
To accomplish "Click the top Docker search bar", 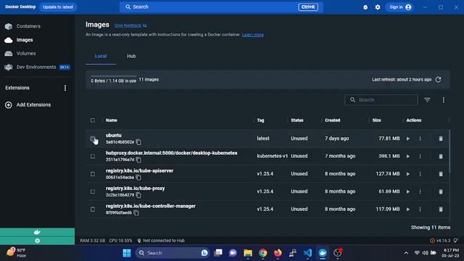I will tap(221, 7).
